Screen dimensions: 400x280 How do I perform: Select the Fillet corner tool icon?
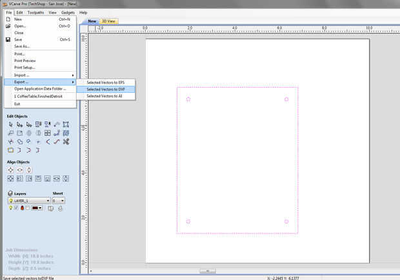tap(48, 141)
